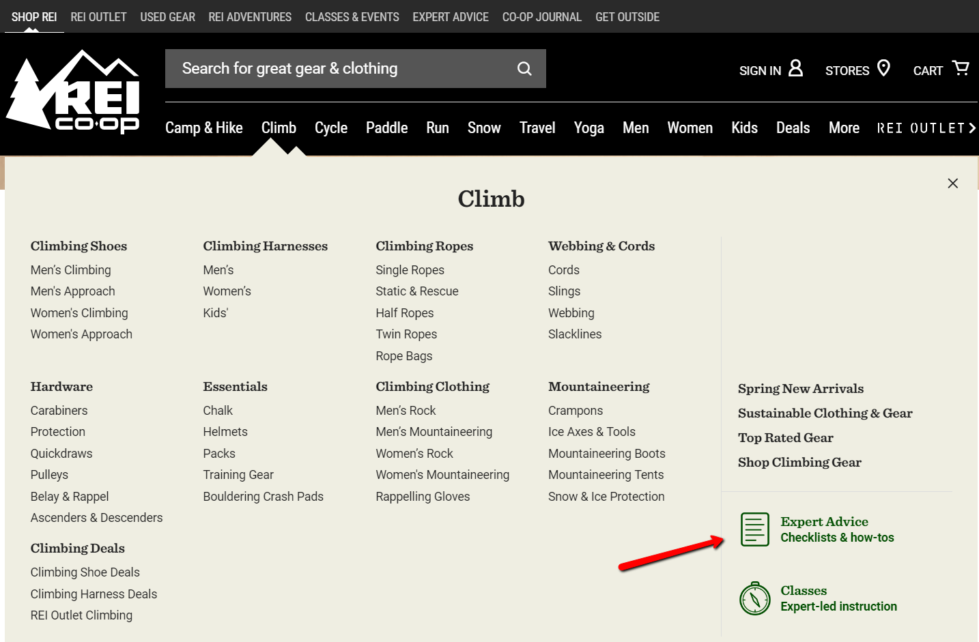
Task: Open the Top Rated Gear link
Action: (x=786, y=437)
